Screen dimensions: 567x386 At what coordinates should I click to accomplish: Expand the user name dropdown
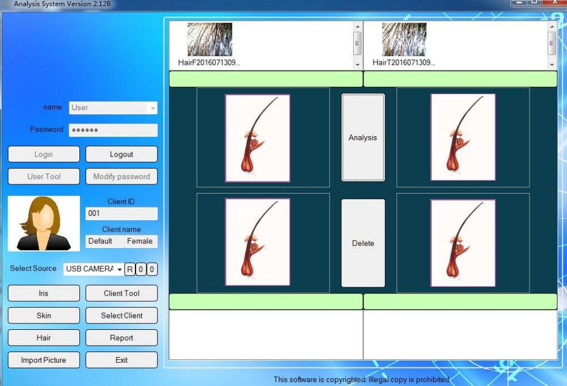[x=153, y=108]
